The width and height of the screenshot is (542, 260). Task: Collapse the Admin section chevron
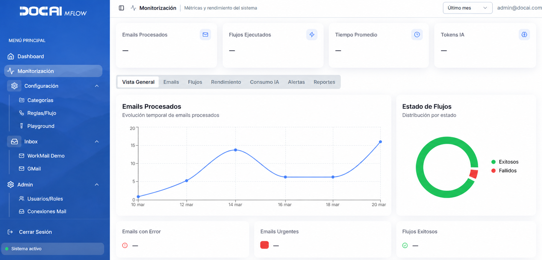coord(97,185)
